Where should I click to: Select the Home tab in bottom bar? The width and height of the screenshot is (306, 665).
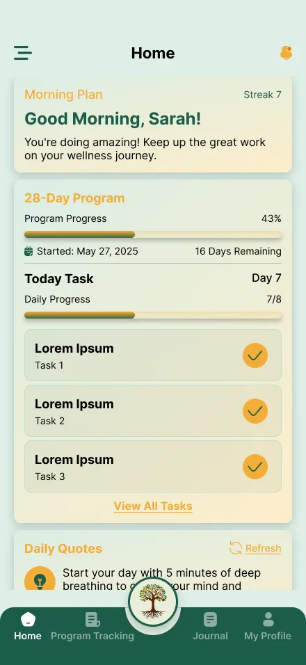point(28,627)
